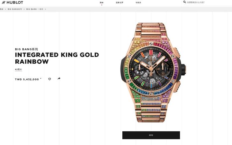
Task: Click the magnifying glass search icon
Action: (185, 2)
